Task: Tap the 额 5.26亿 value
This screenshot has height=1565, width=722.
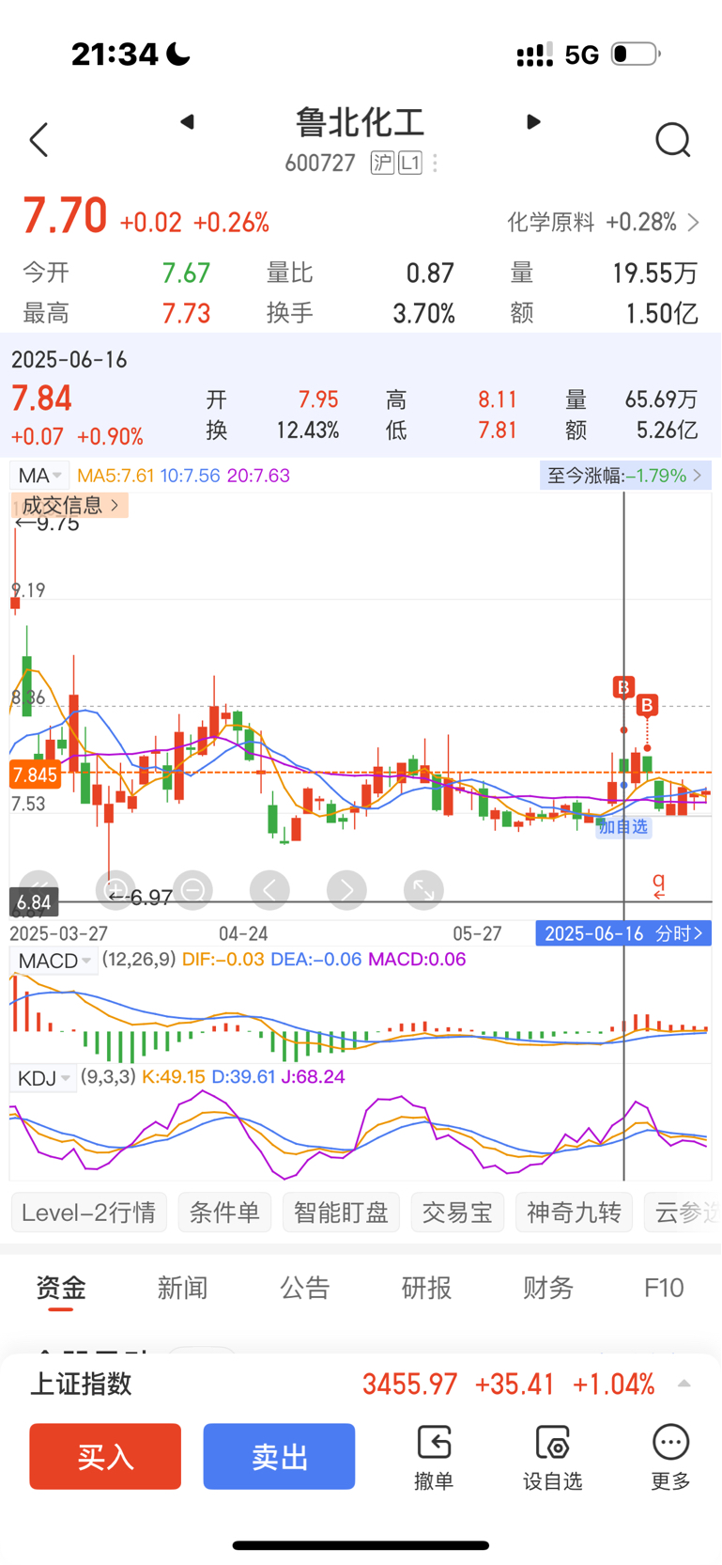Action: (668, 430)
